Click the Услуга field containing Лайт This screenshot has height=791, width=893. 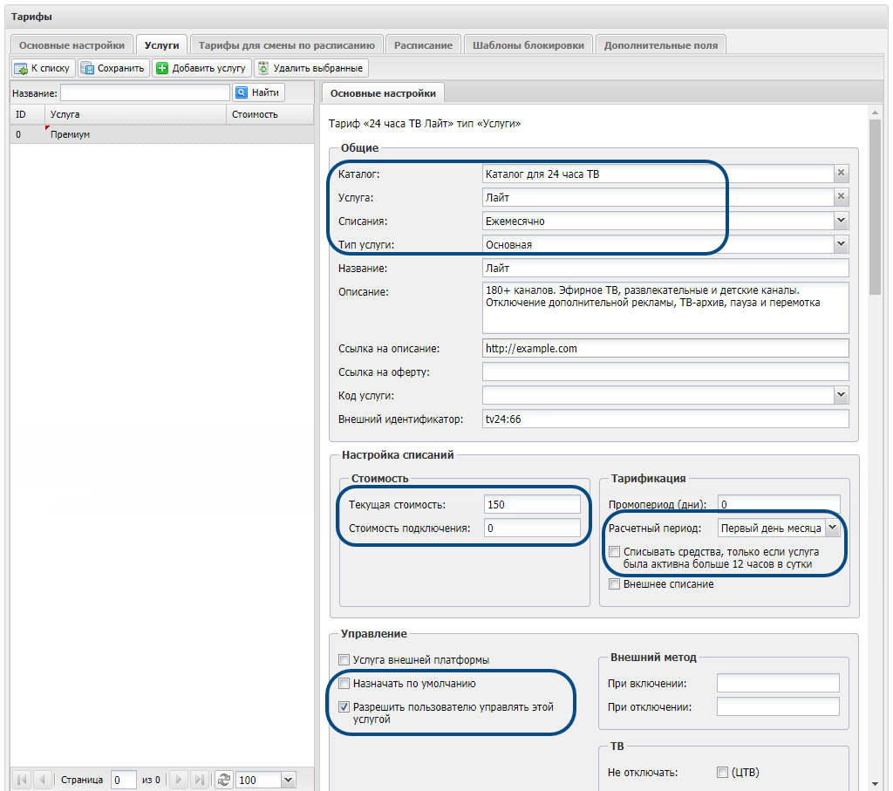(658, 198)
